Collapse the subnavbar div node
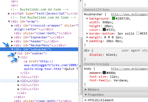Screen dimensions: 148x102 pyautogui.click(x=12, y=49)
